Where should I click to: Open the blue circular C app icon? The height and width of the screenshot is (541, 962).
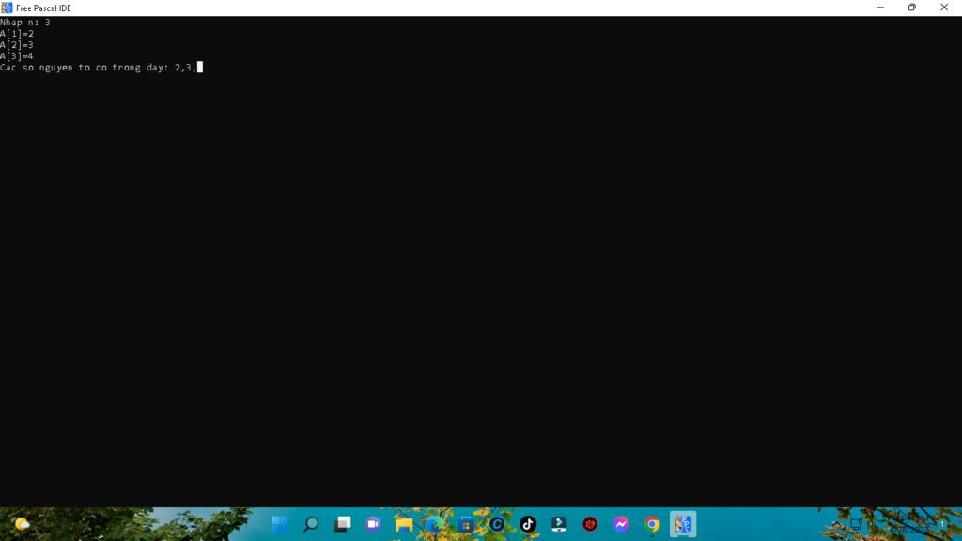point(497,524)
